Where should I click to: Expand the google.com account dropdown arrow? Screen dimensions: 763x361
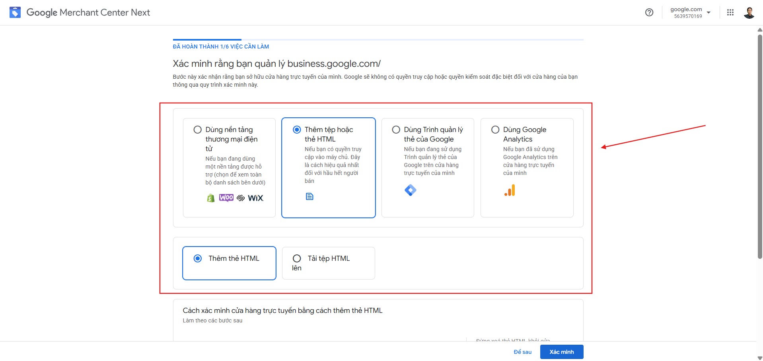click(708, 12)
